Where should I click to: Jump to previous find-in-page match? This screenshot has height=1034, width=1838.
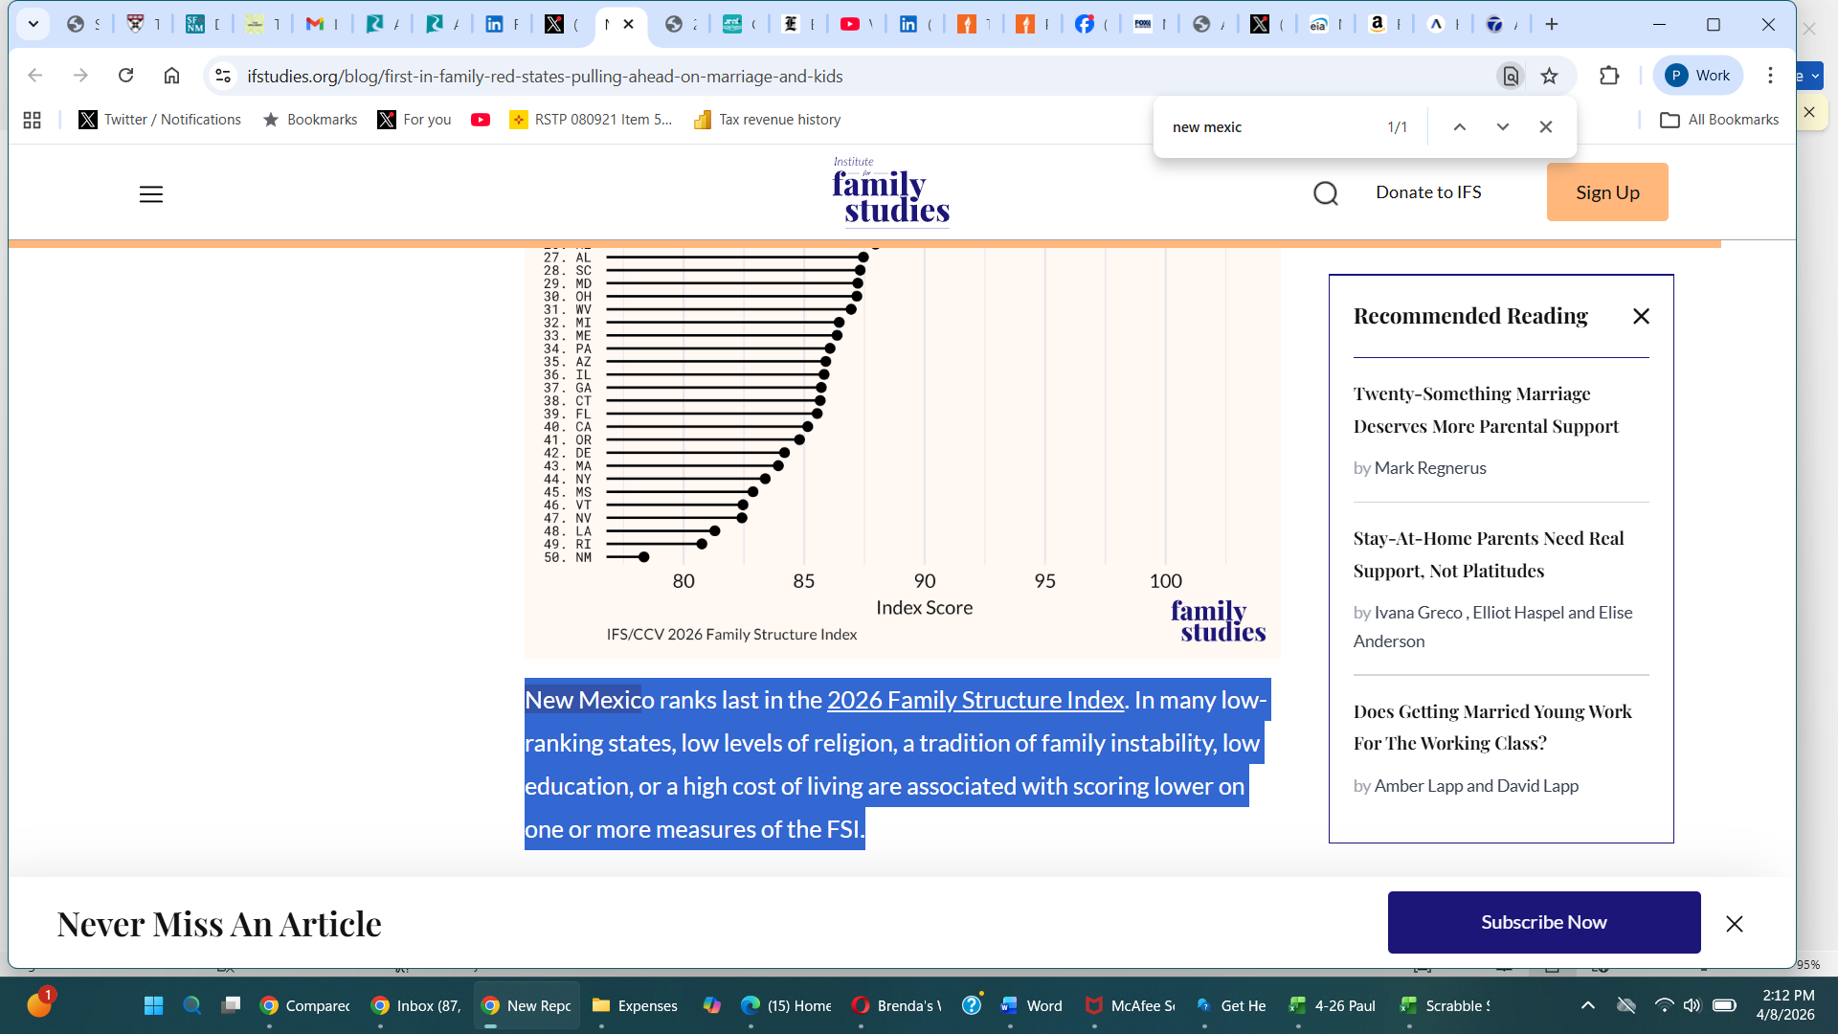click(1460, 126)
